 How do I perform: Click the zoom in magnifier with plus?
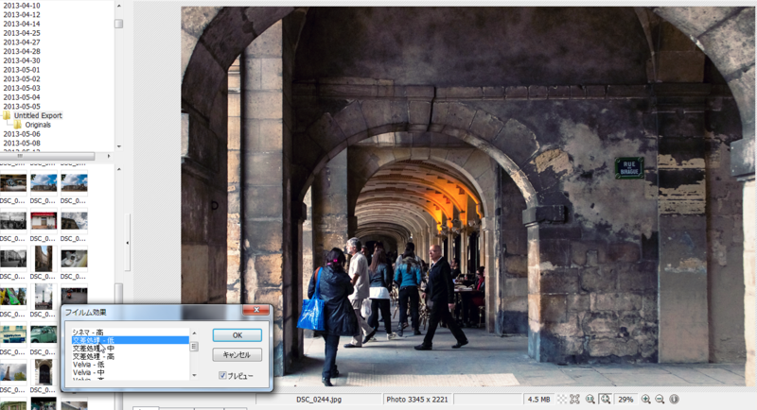point(645,400)
